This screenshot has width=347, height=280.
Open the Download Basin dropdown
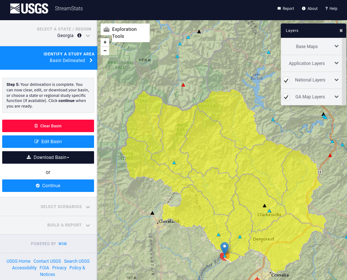point(48,157)
